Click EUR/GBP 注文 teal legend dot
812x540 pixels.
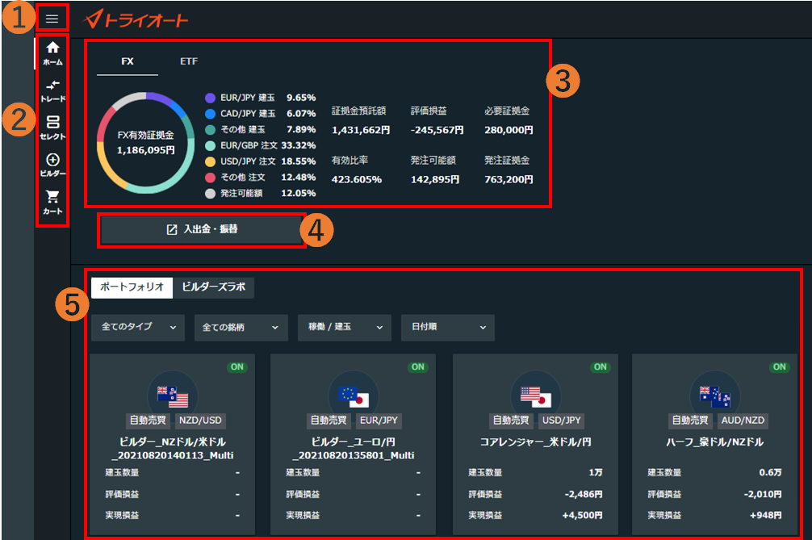pos(210,145)
